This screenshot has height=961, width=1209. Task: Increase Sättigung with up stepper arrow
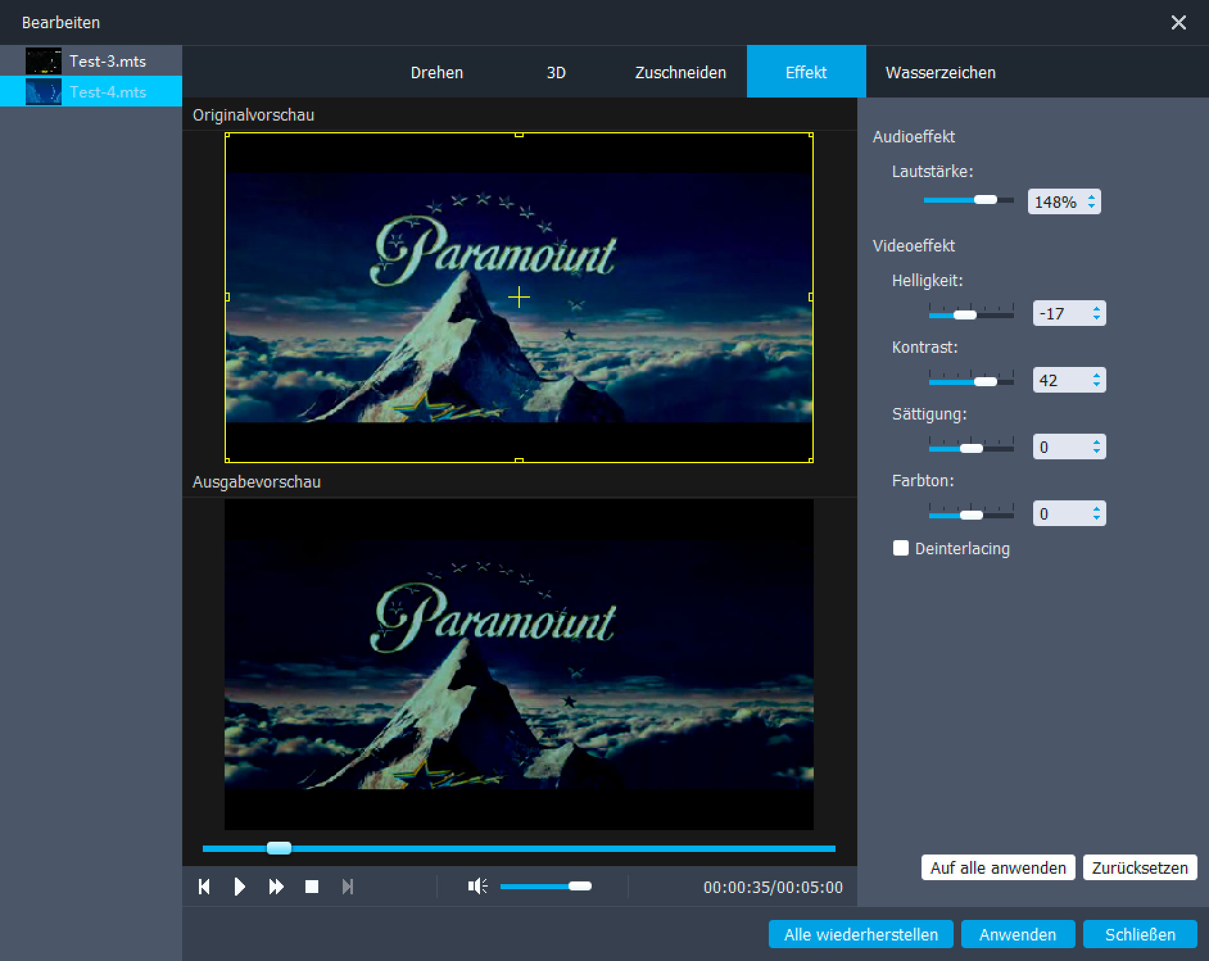(1097, 442)
